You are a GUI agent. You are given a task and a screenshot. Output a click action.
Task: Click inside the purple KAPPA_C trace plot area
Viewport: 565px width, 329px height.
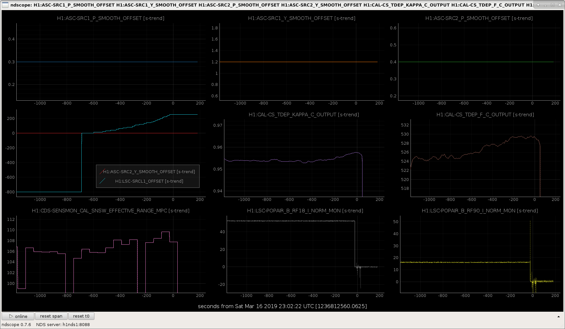click(x=304, y=158)
